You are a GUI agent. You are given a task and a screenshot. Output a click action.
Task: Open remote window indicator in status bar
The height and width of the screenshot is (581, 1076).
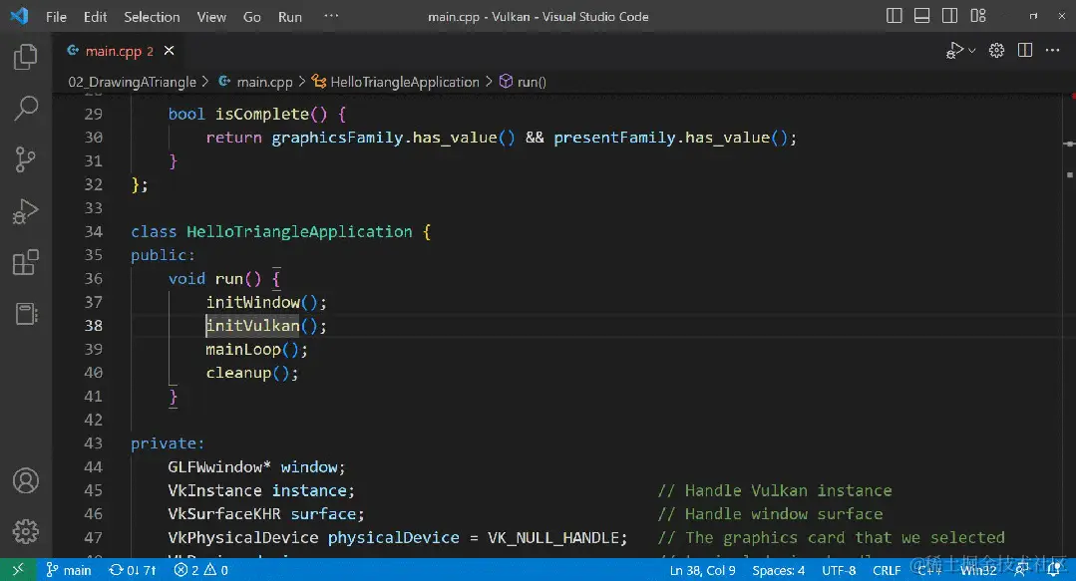(x=18, y=570)
